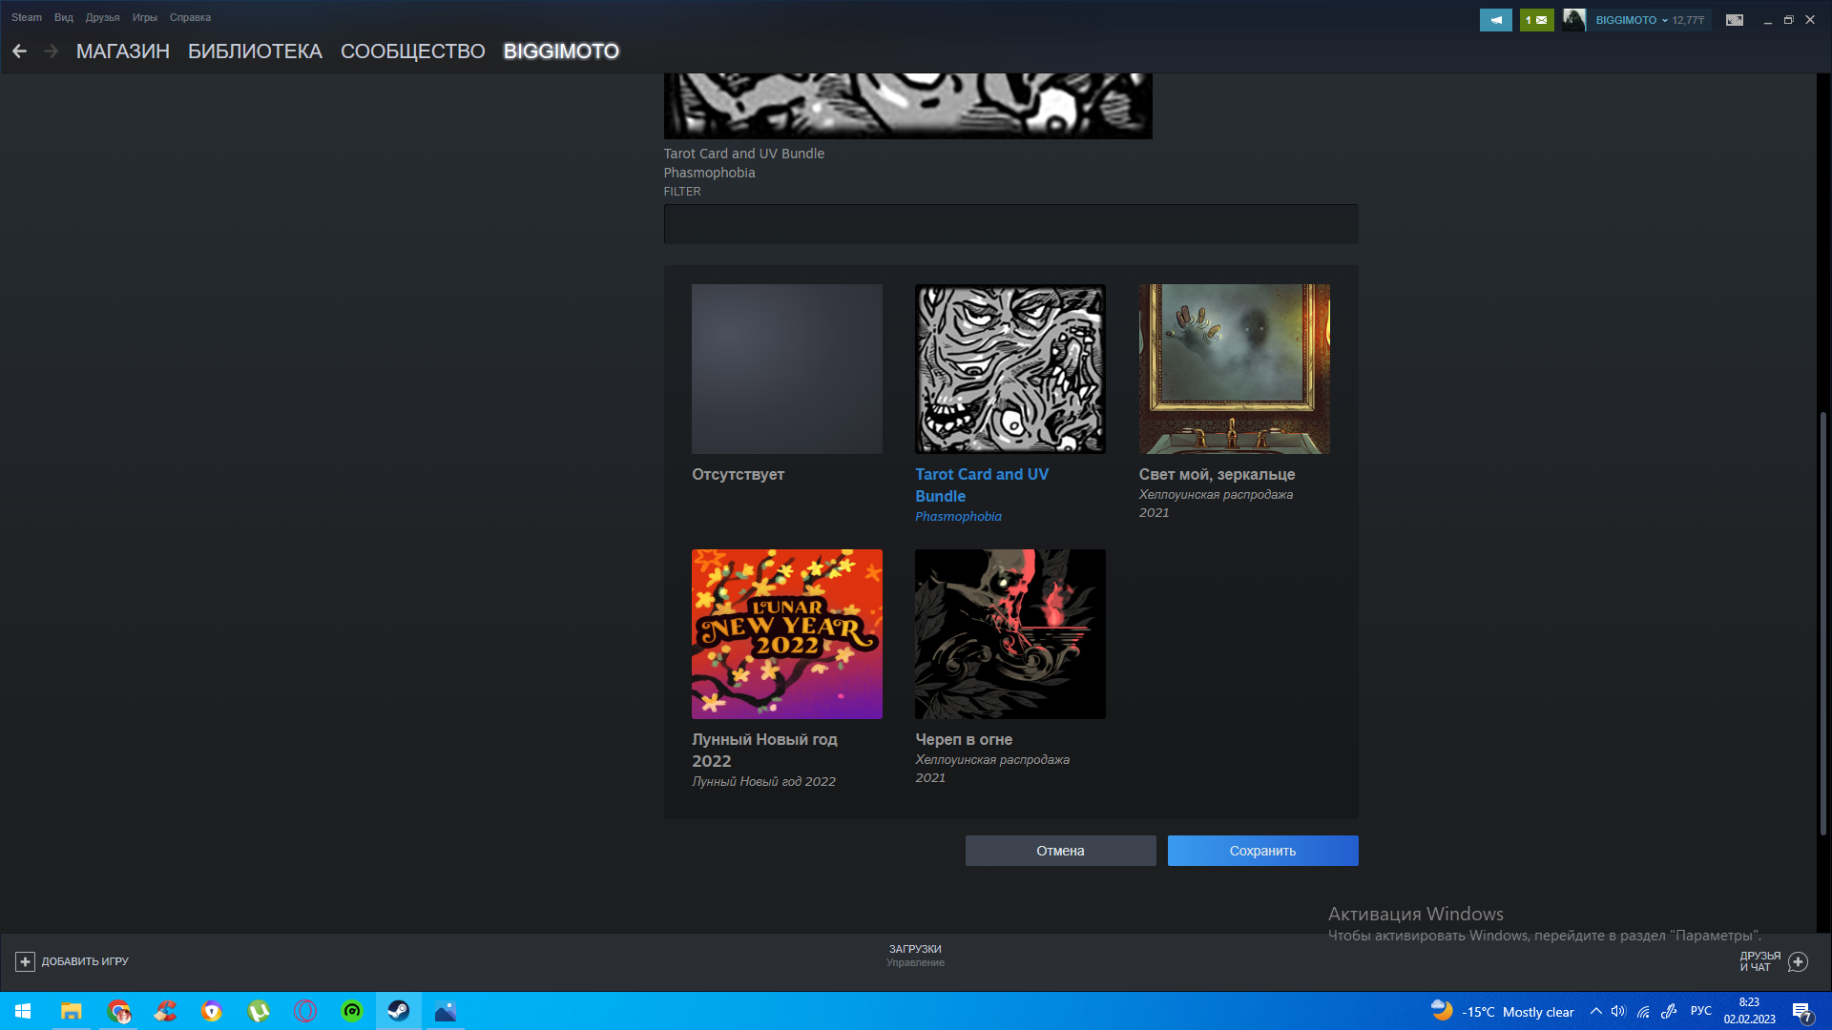
Task: Click Phasmophobia link under selected item
Action: (x=958, y=517)
